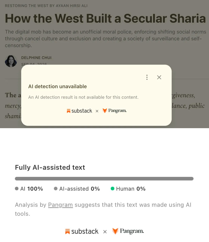Open Delphine Chui author name link
Viewport: 209px width, 242px height.
(36, 58)
